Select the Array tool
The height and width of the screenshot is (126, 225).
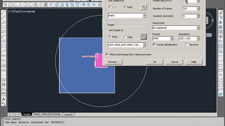click(220, 32)
